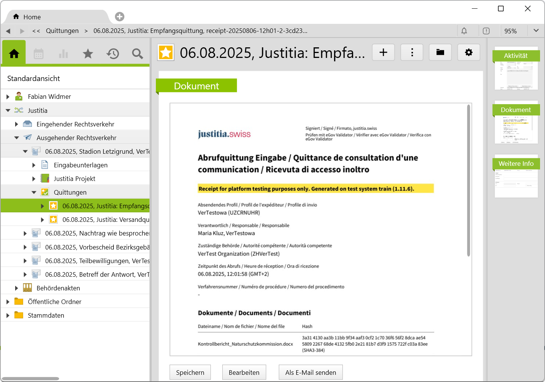545x382 pixels.
Task: Open the calendar view in sidebar
Action: [39, 54]
